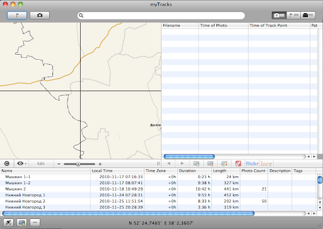Click the 441 km length cell
Image resolution: width=323 pixels, height=229 pixels.
click(x=231, y=189)
